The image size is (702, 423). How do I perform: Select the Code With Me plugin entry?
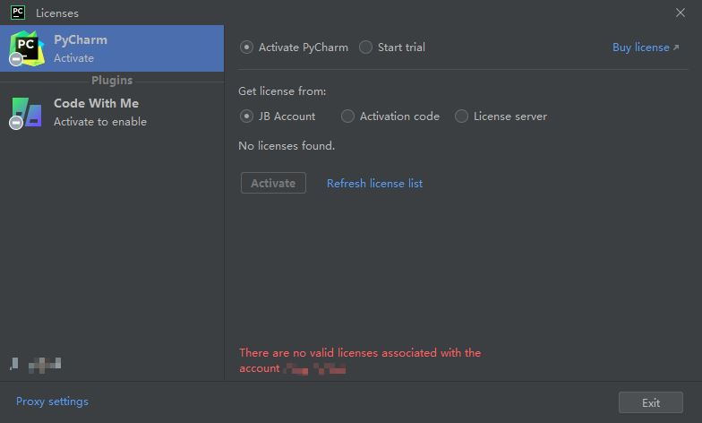pyautogui.click(x=112, y=112)
